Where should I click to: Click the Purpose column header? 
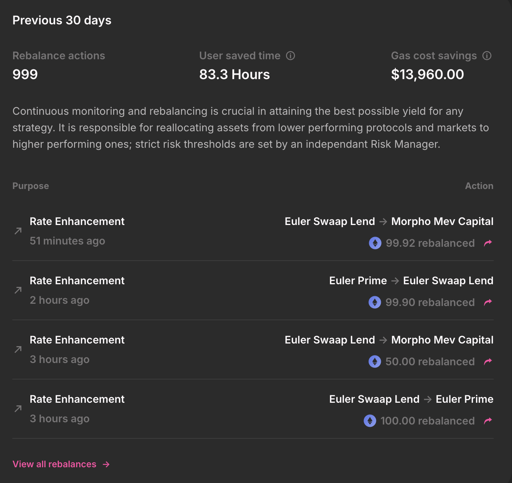tap(31, 186)
